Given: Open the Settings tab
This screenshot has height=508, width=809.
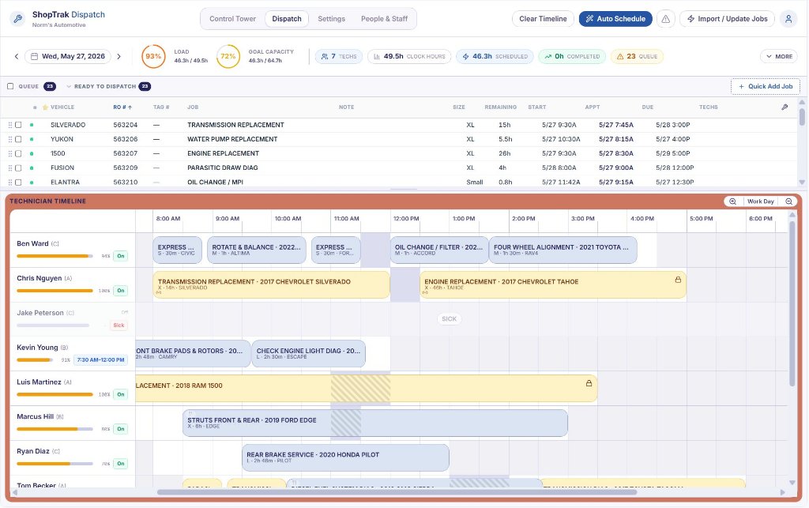Looking at the screenshot, I should (331, 19).
